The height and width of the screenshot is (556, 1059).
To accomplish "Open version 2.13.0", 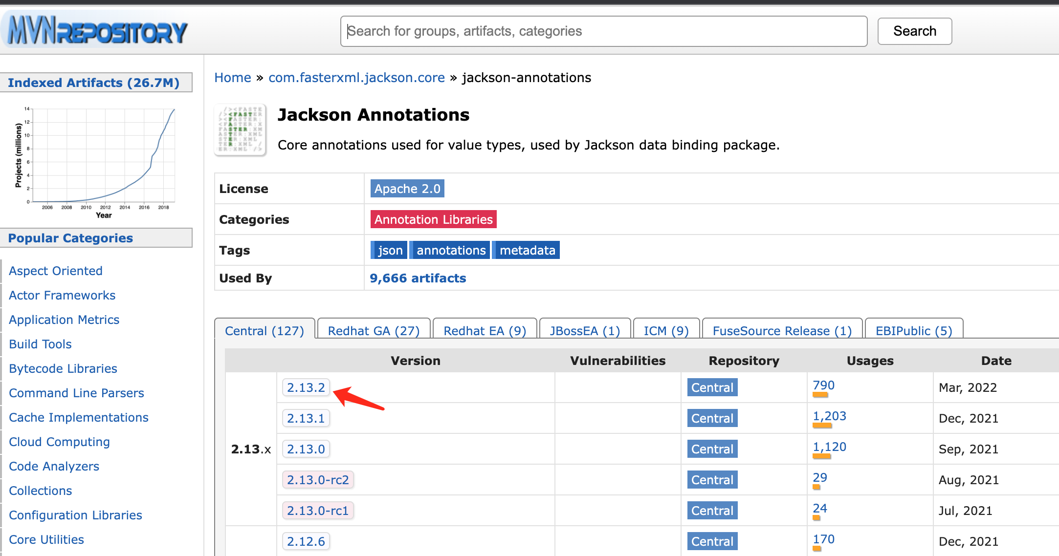I will 306,449.
